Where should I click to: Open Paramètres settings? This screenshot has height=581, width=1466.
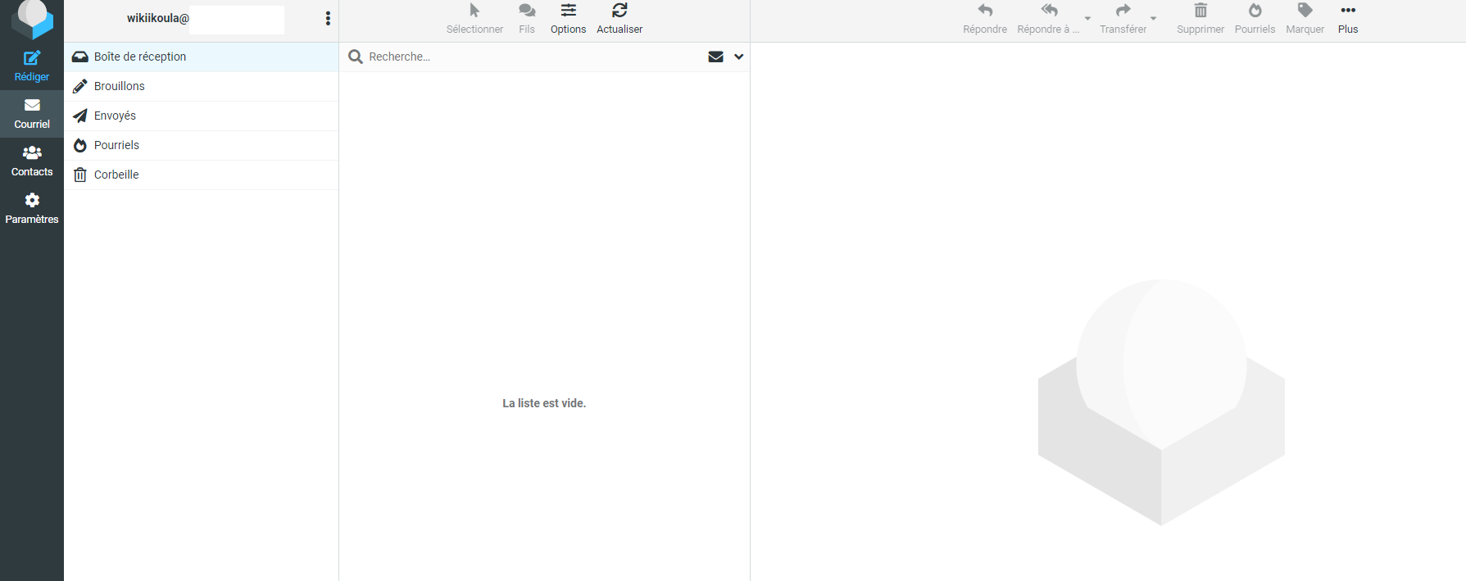32,209
